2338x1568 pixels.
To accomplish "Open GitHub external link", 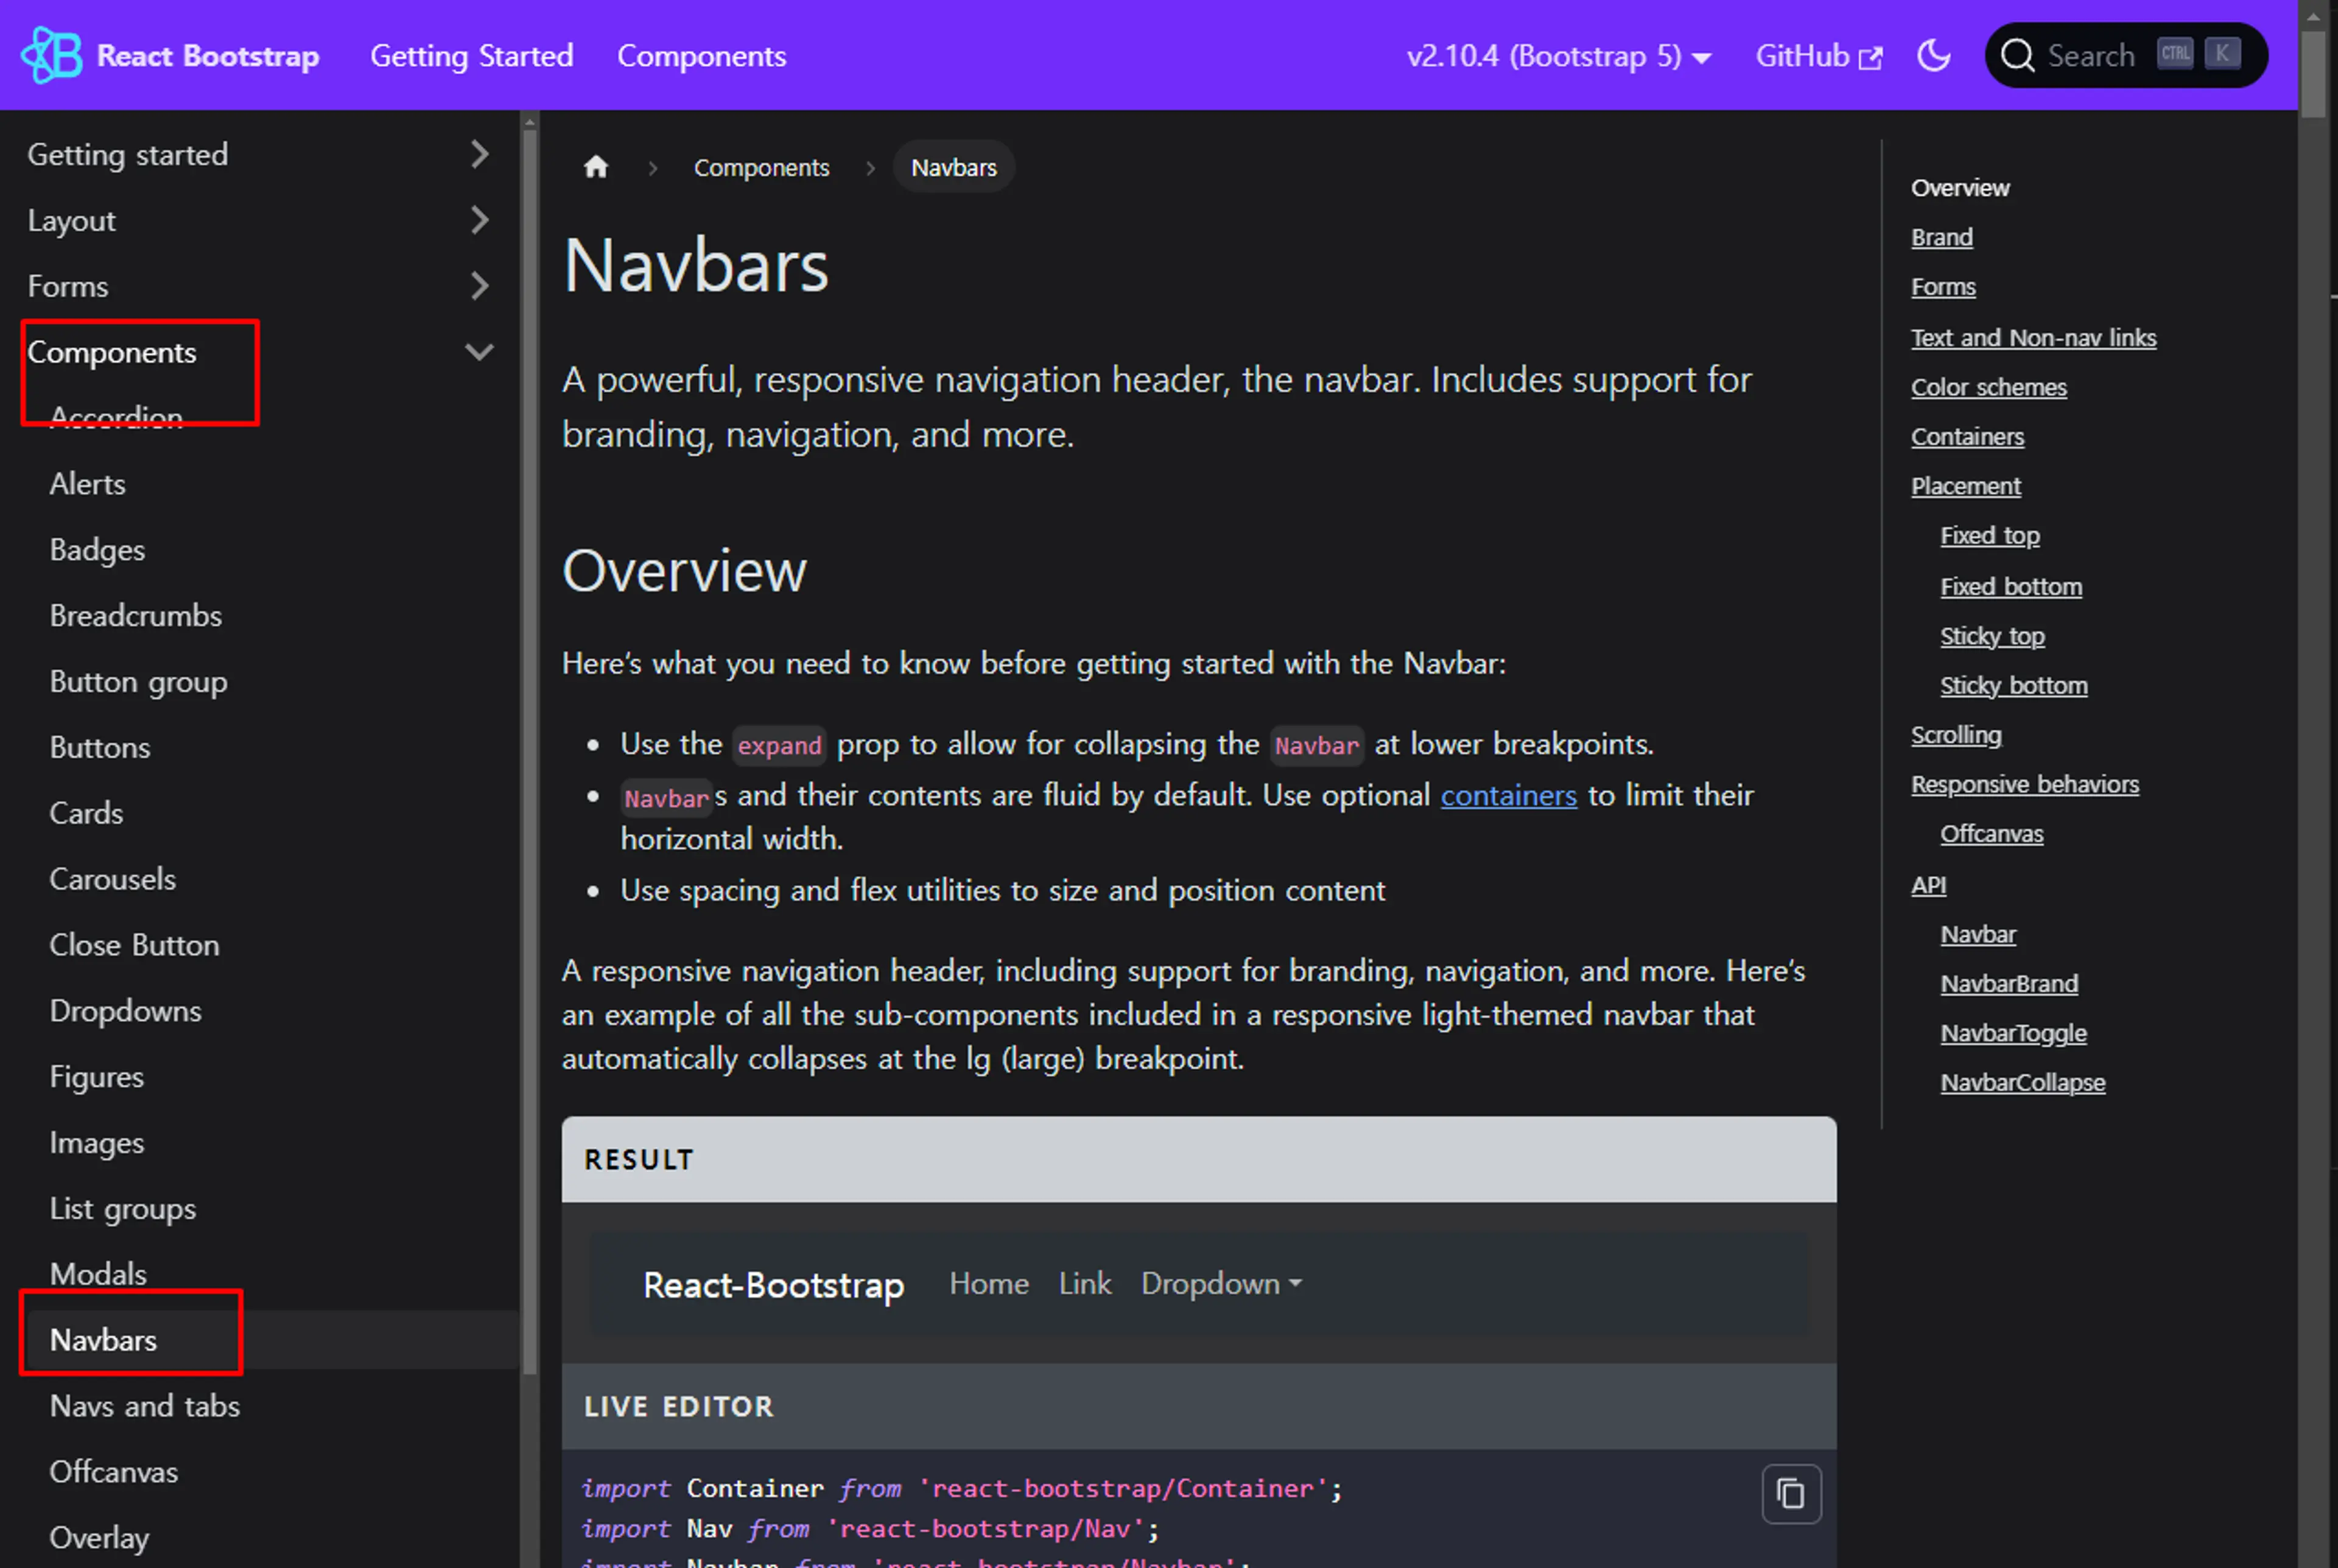I will coord(1818,56).
